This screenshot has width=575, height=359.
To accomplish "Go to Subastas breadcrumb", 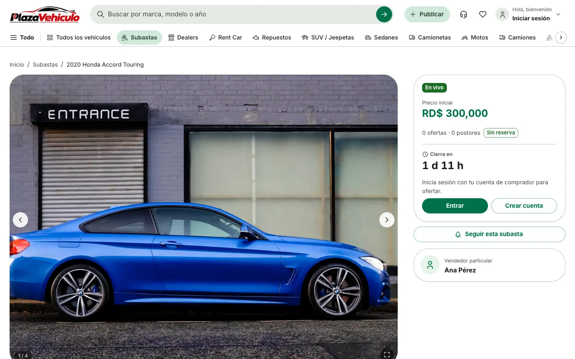I will click(x=45, y=65).
